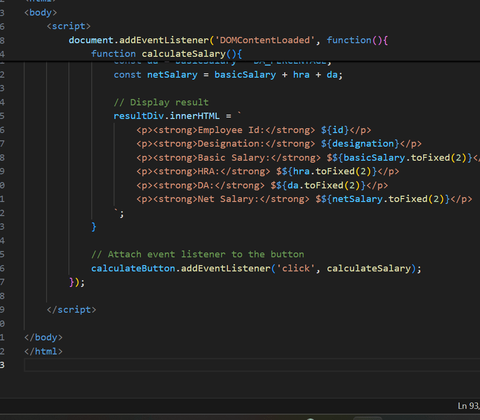Place cursor in empty last line 93
The width and height of the screenshot is (480, 420).
coord(252,365)
